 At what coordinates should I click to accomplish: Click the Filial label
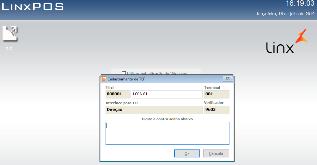point(109,87)
